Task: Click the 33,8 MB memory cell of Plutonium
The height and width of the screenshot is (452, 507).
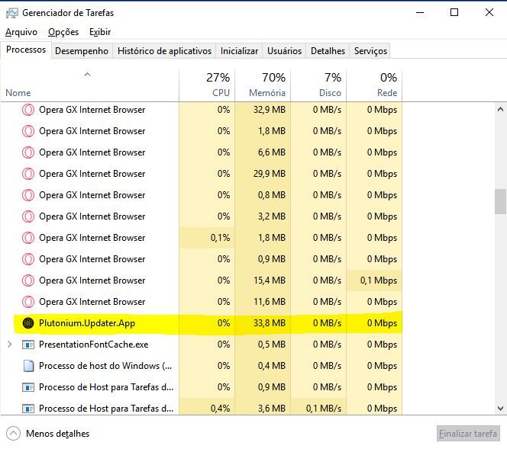Action: (x=263, y=323)
